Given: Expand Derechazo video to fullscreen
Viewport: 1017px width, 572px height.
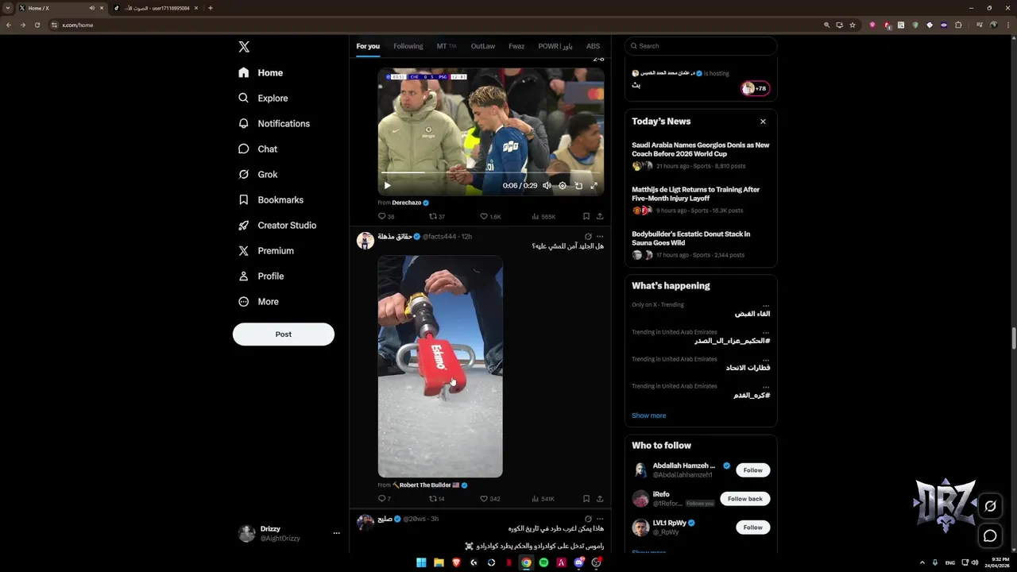Looking at the screenshot, I should 594,185.
